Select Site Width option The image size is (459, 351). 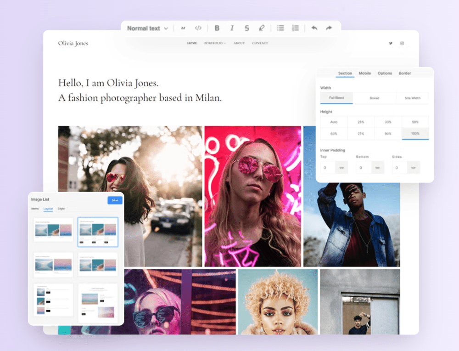pos(413,98)
